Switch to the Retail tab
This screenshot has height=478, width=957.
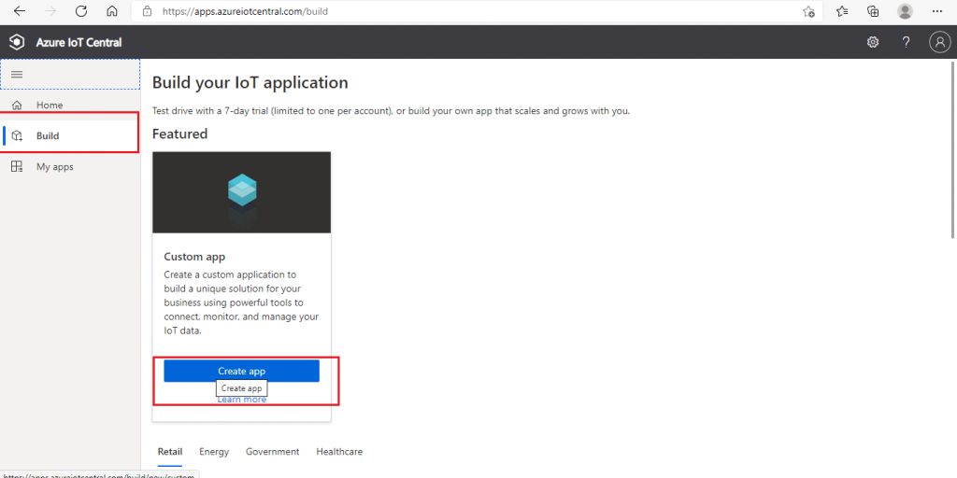pyautogui.click(x=170, y=452)
